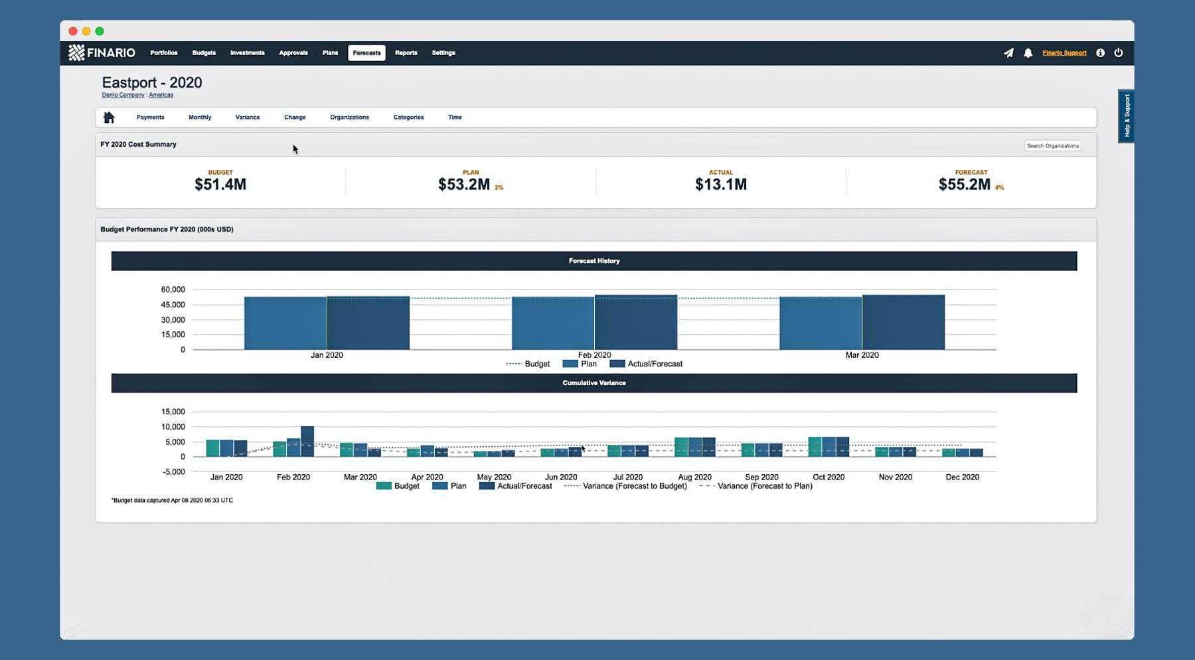Follow the Demo Company breadcrumb link

point(123,95)
